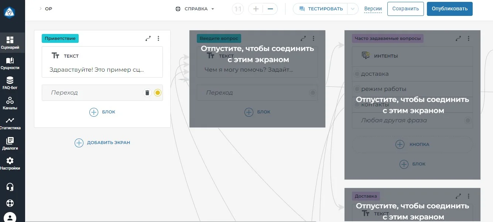Open the FAQ-бот section in sidebar
Viewport: 493px width, 222px height.
[10, 83]
